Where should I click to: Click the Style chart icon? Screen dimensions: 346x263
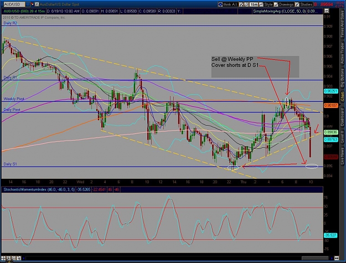pos(261,4)
